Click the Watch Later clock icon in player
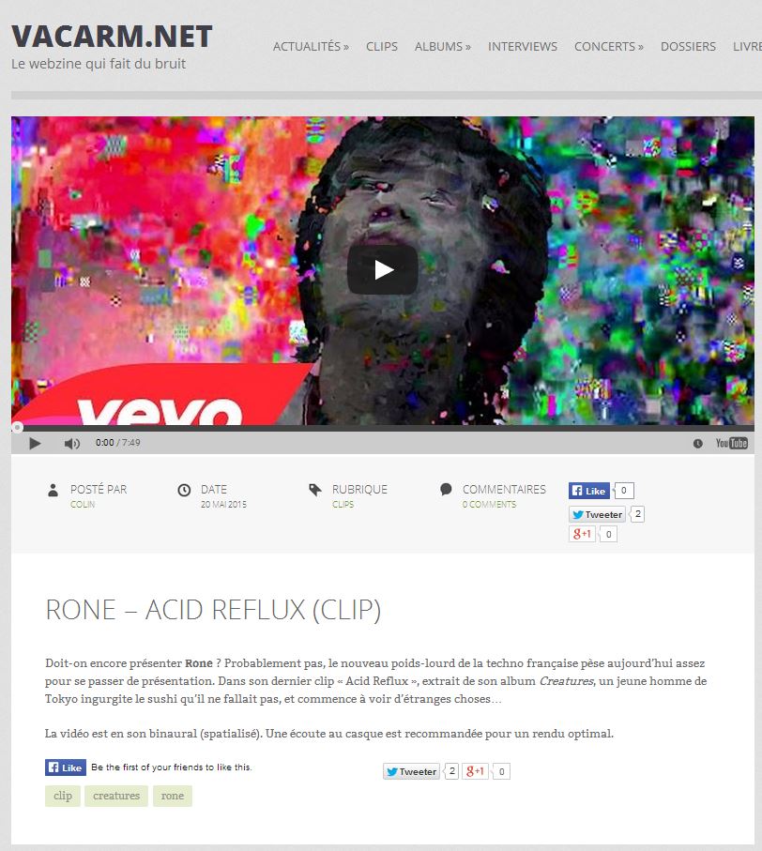 click(x=698, y=444)
